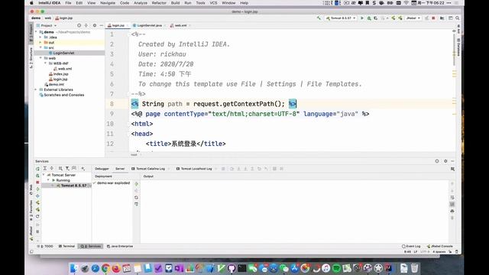Click rerun icon in Services left toolbar

37,169
